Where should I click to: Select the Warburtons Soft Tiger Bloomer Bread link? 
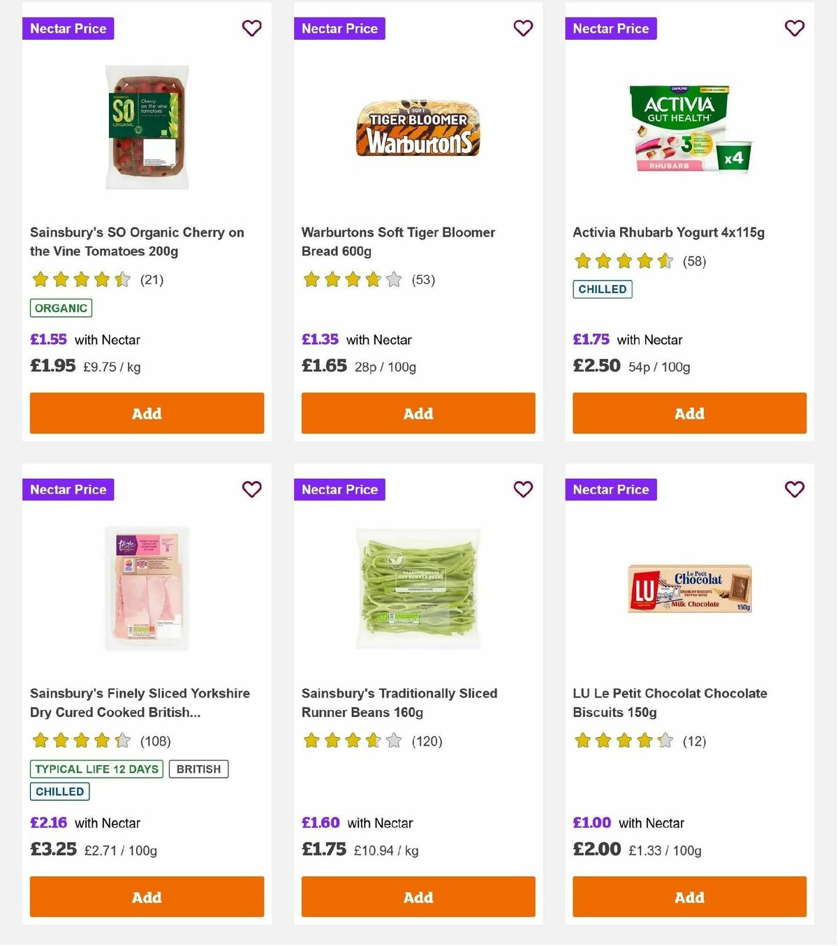click(397, 242)
